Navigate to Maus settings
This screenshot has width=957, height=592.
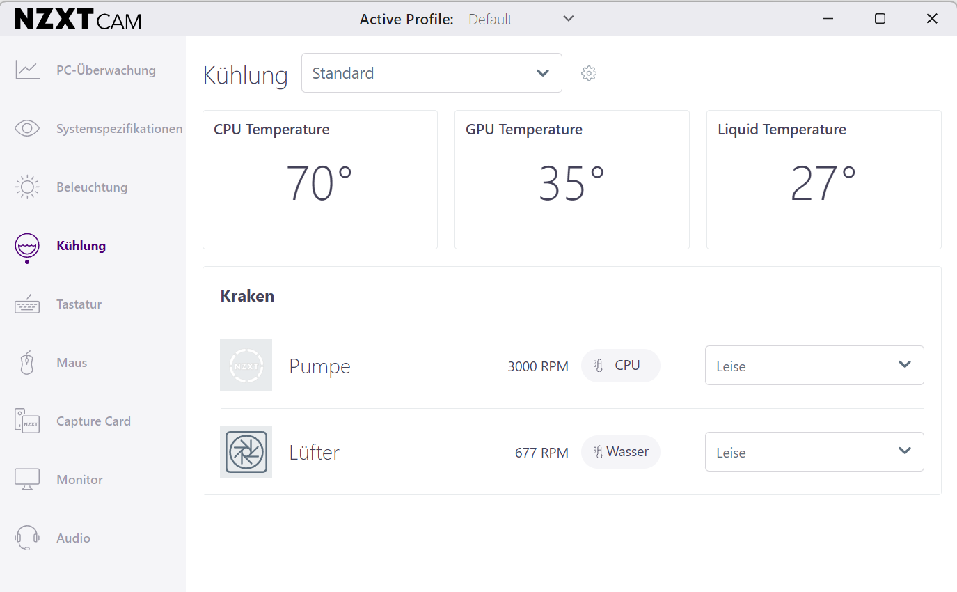click(93, 362)
